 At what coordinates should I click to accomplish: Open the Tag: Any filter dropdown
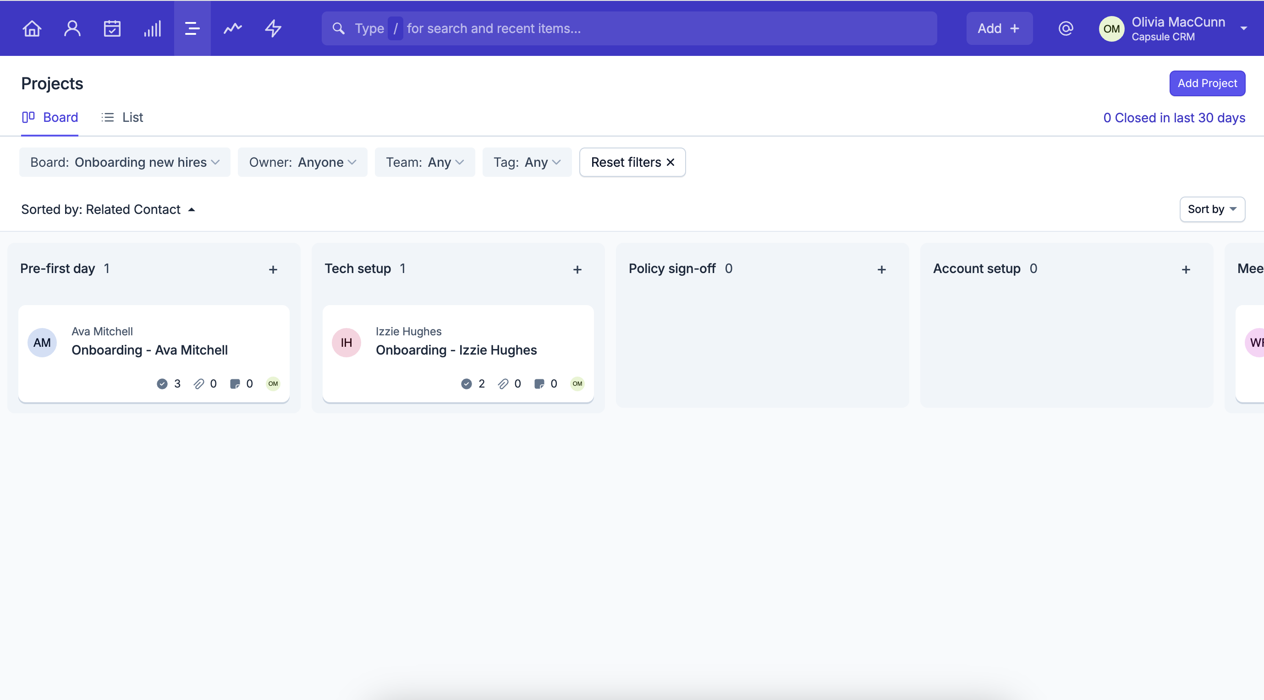pyautogui.click(x=527, y=162)
